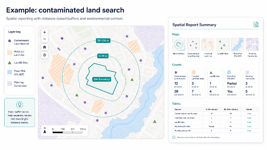Zoom out the map with minus button
The height and width of the screenshot is (150, 267).
[x=45, y=39]
